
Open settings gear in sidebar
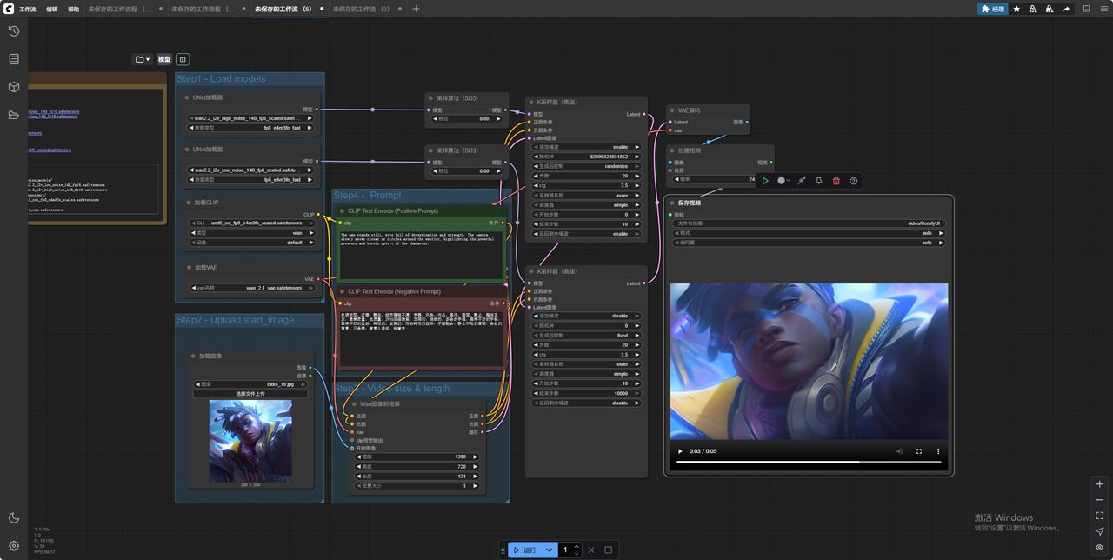tap(14, 546)
